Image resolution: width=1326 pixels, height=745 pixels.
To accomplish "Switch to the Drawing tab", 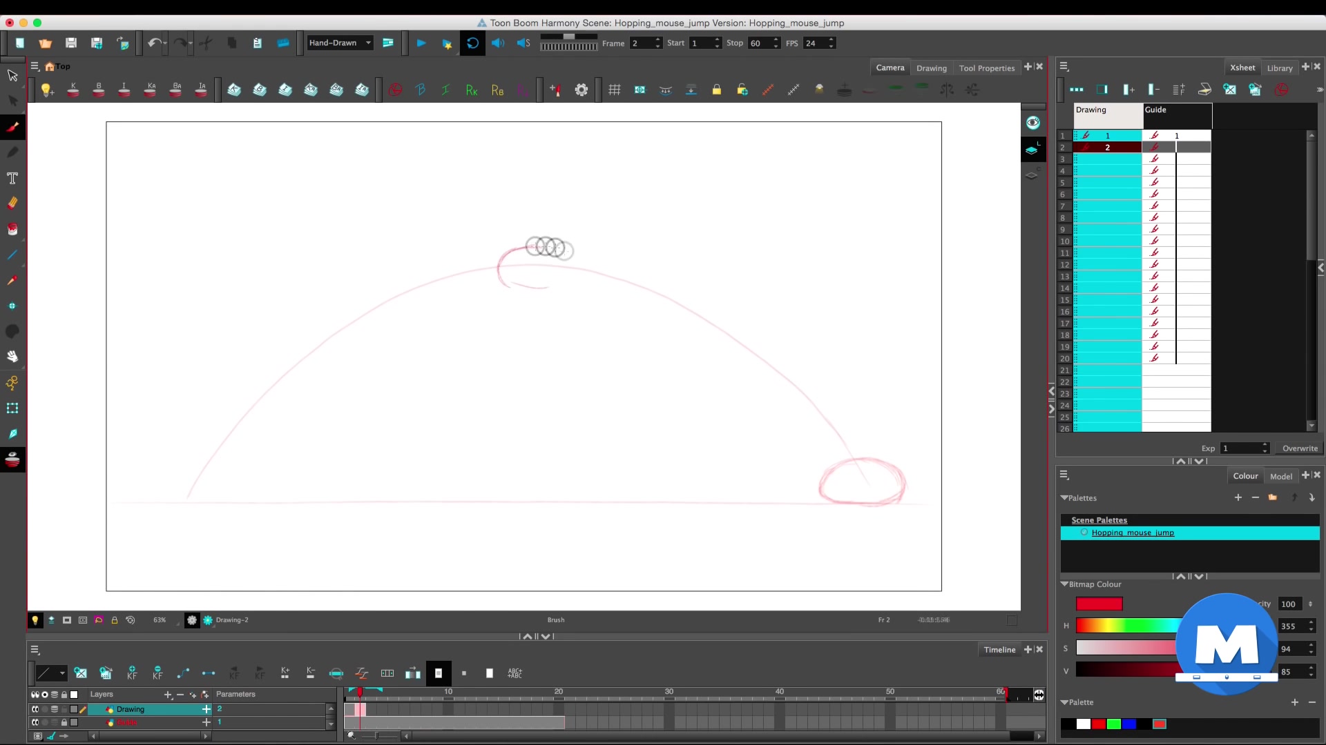I will click(x=932, y=68).
